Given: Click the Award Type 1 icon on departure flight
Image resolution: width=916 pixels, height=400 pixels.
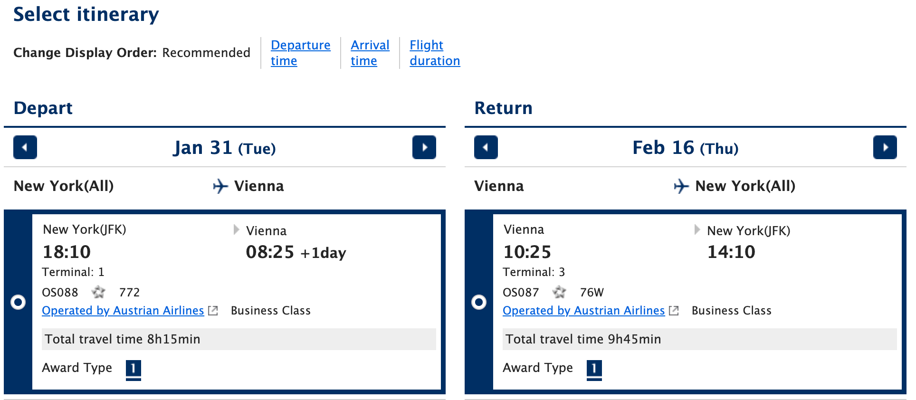Looking at the screenshot, I should pyautogui.click(x=134, y=368).
